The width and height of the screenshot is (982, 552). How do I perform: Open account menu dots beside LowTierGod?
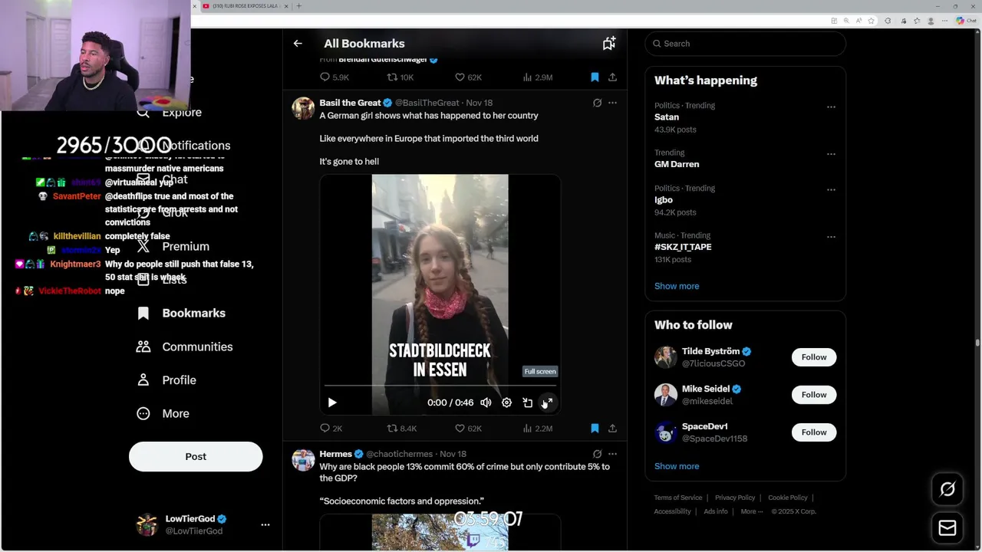point(265,525)
